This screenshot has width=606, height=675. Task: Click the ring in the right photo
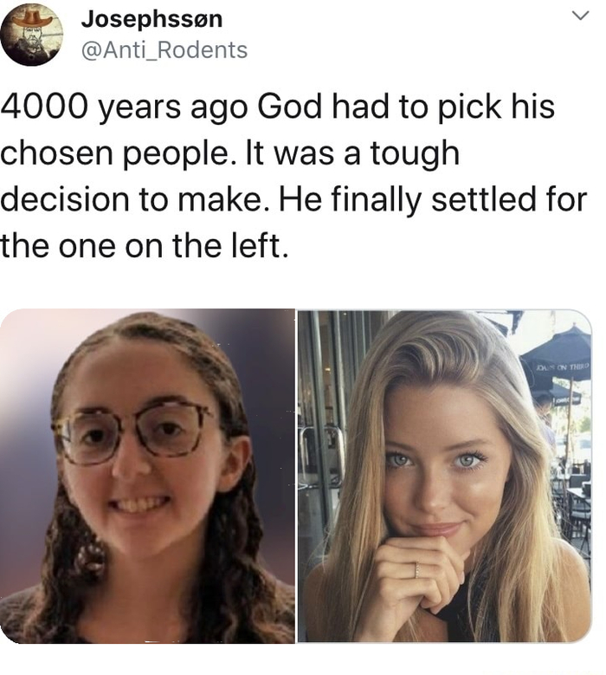[416, 569]
